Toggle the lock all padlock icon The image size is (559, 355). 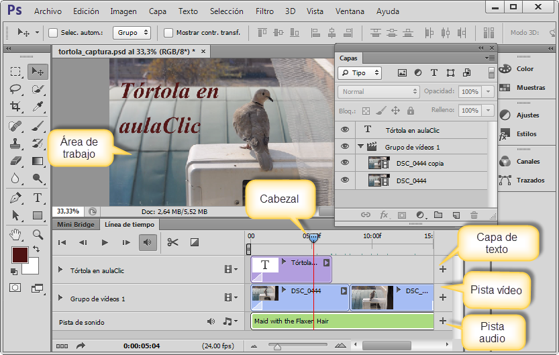pos(411,111)
